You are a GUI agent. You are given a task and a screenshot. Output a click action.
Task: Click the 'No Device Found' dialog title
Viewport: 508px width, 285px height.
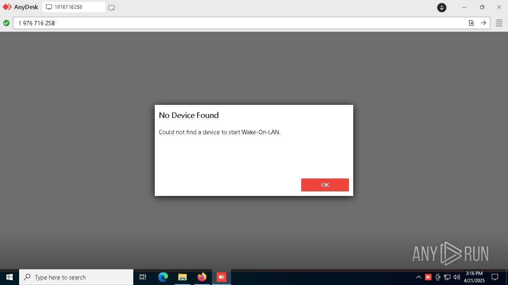pos(189,115)
